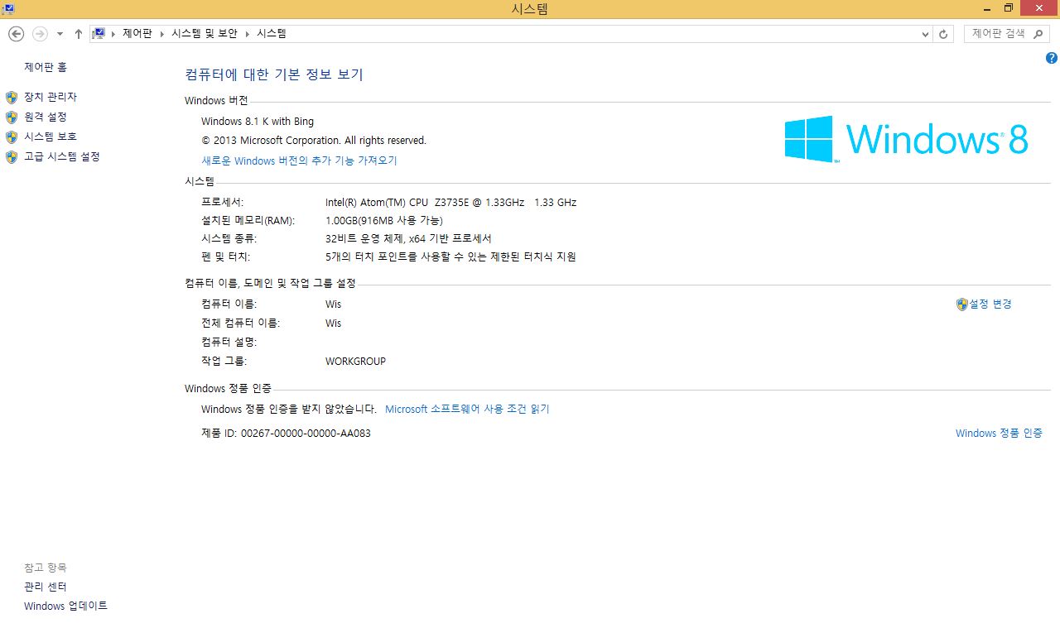Click shield icon beside 고급 시스템 설정
Viewport: 1060px width, 628px height.
(x=12, y=157)
